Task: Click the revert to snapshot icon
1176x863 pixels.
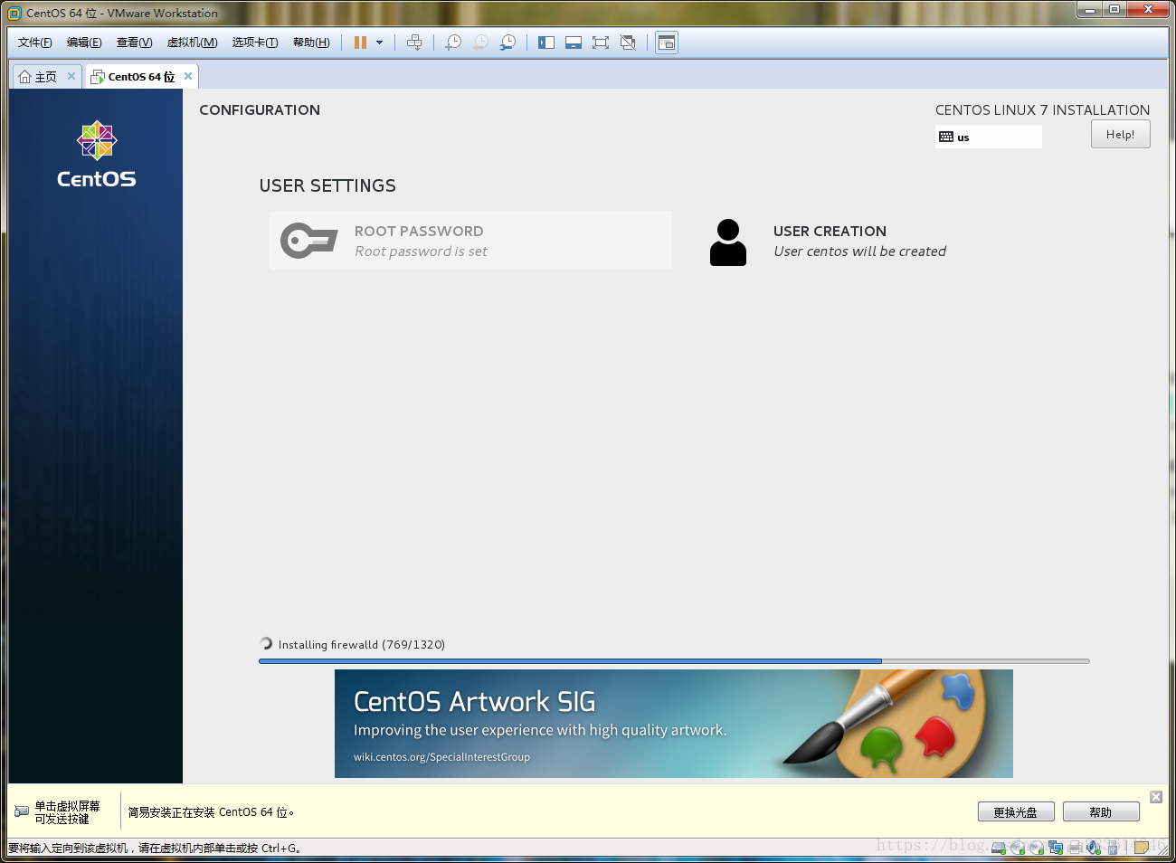Action: 480,43
